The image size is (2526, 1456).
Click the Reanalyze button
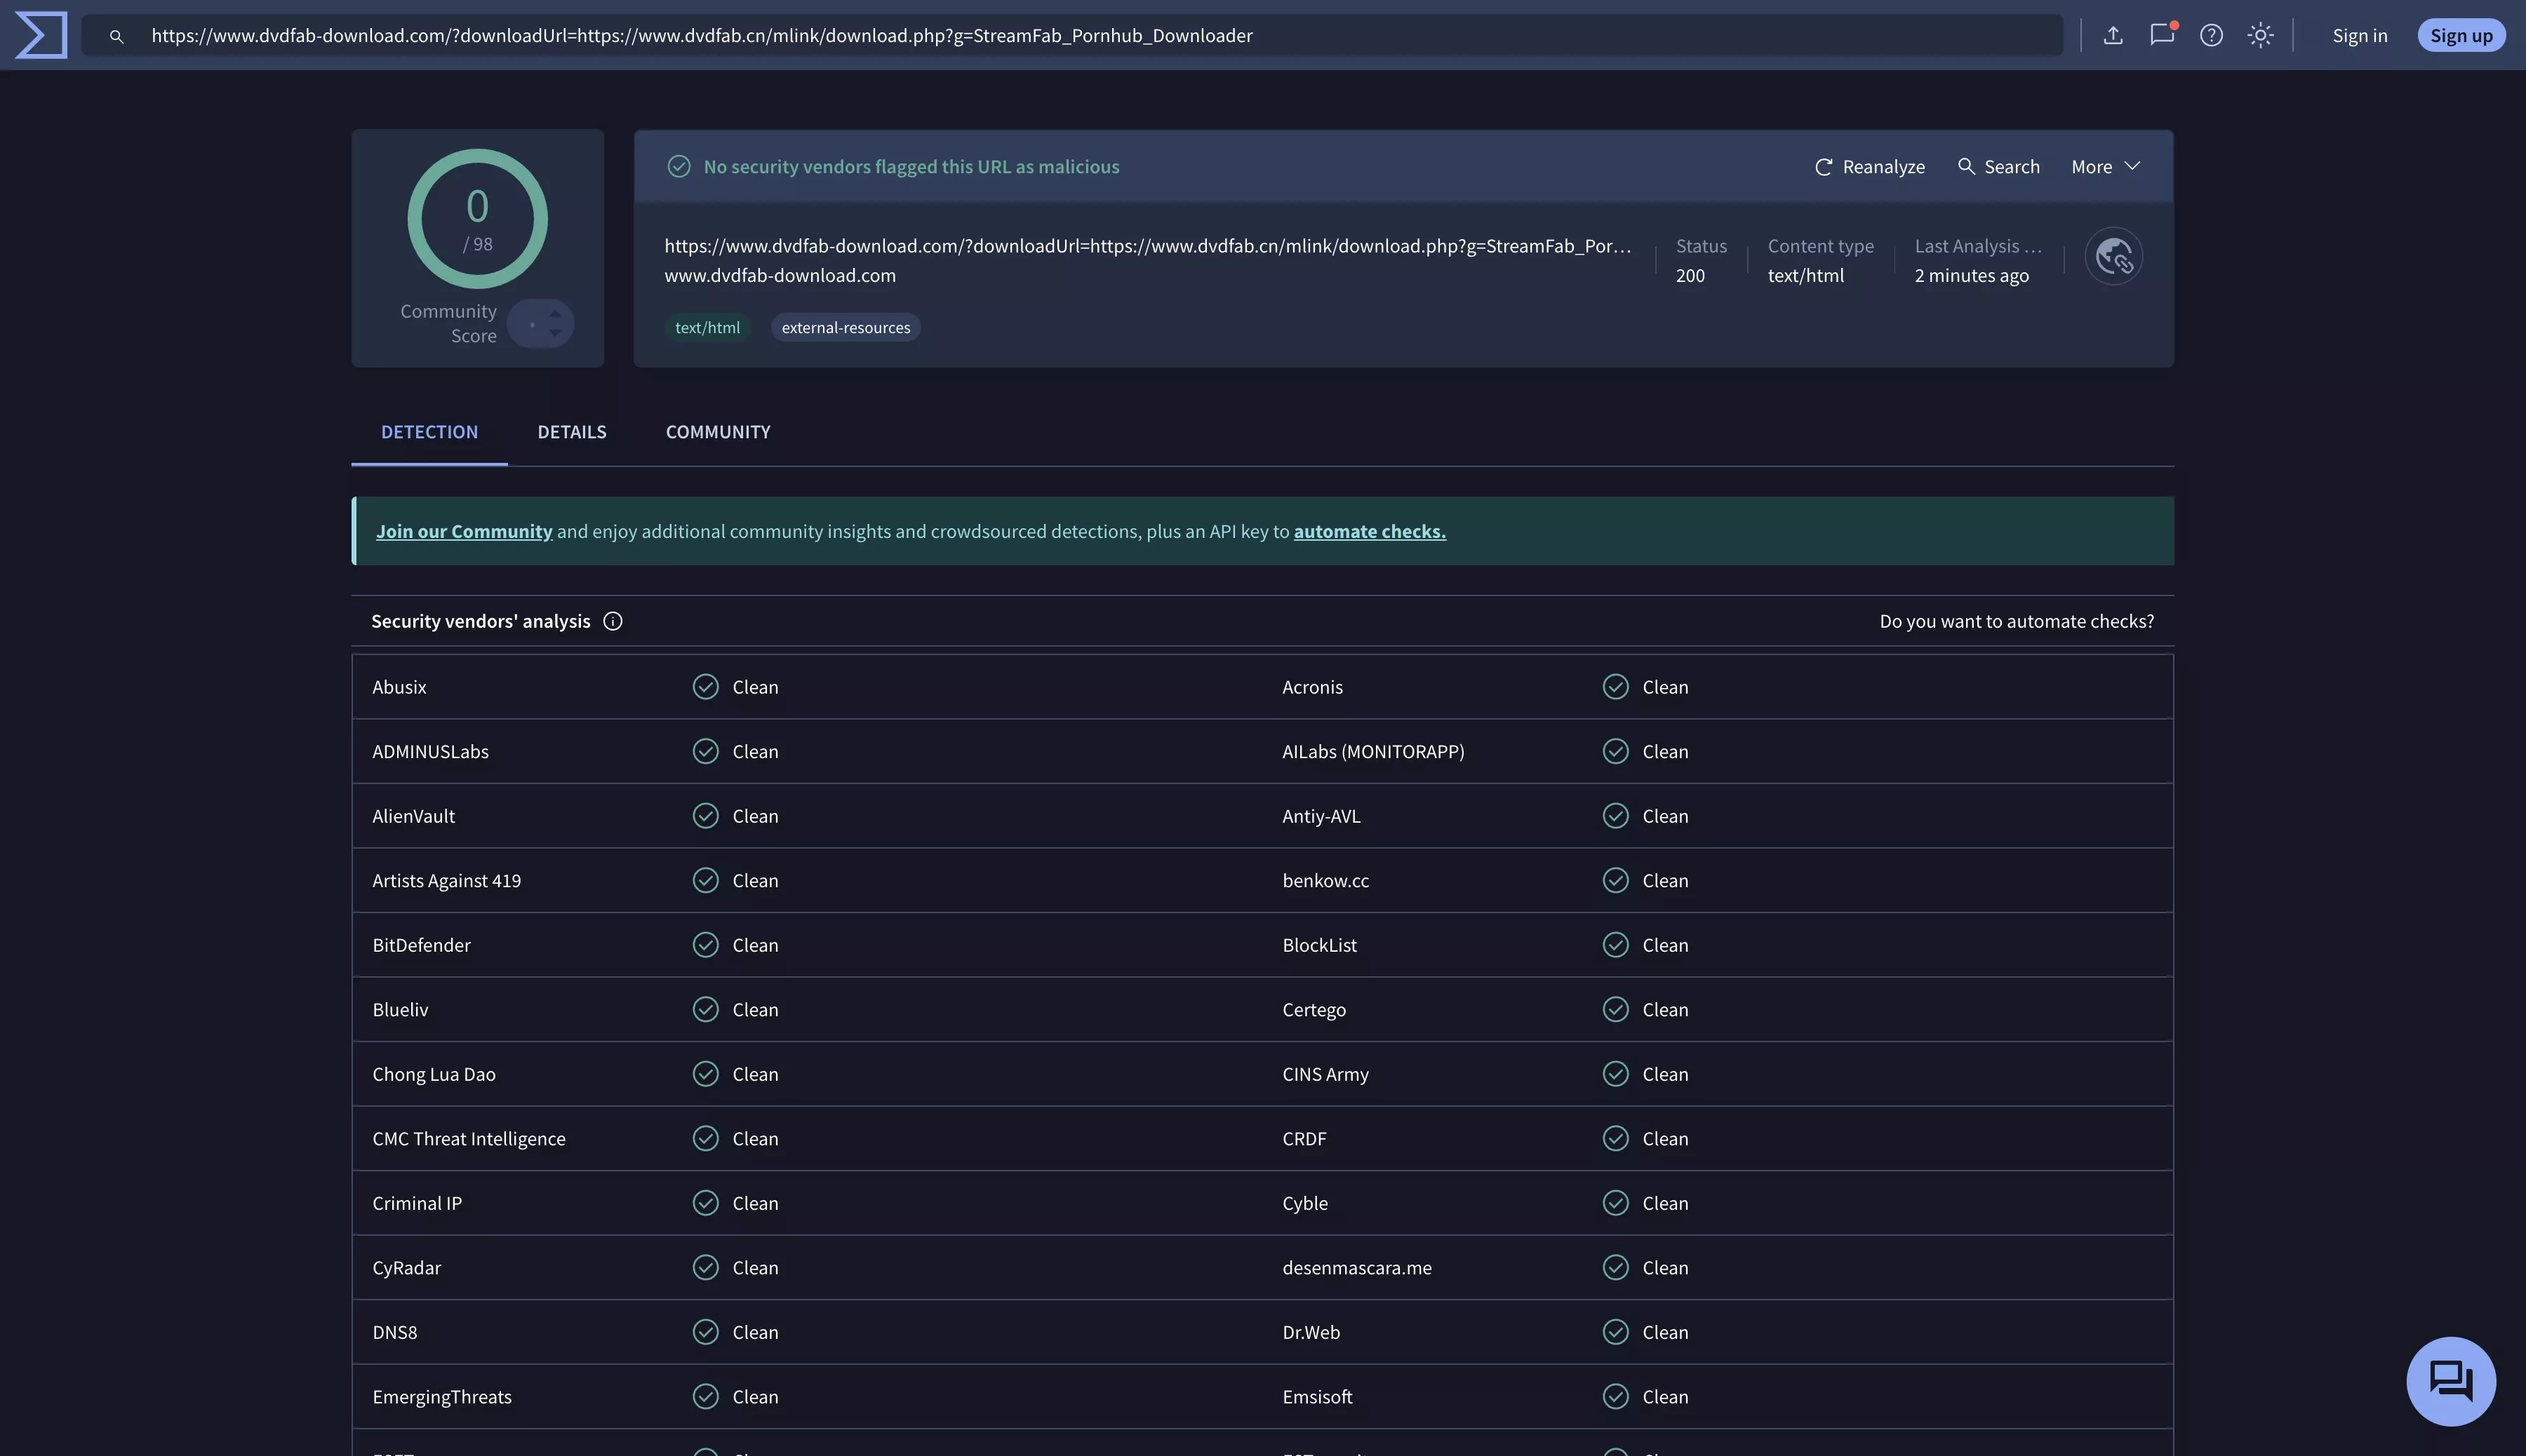[x=1869, y=166]
